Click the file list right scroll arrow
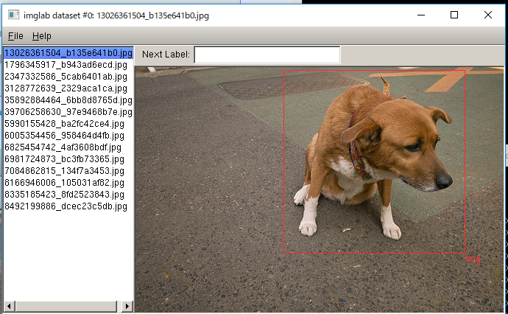Screen dimensions: 508x314 pyautogui.click(x=127, y=306)
